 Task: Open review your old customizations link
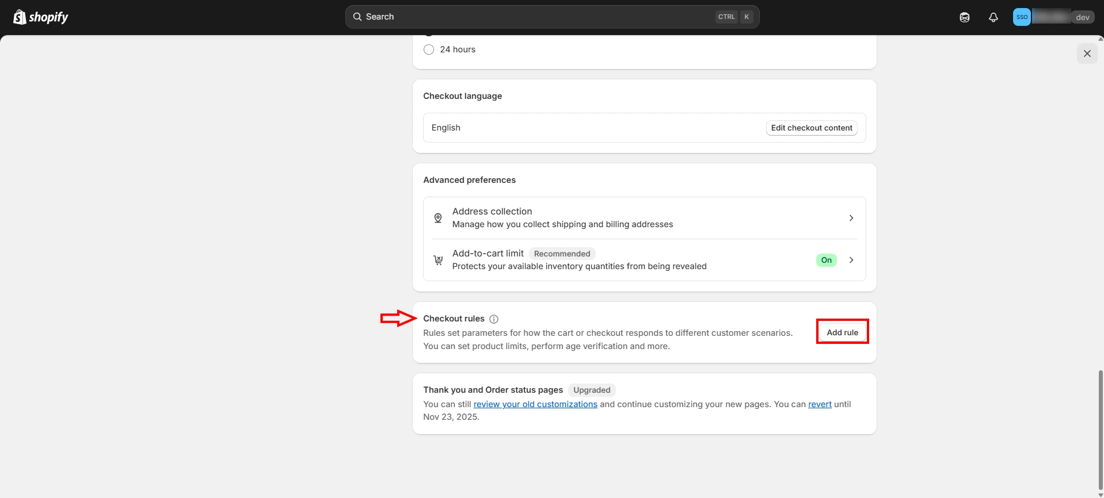pos(535,404)
